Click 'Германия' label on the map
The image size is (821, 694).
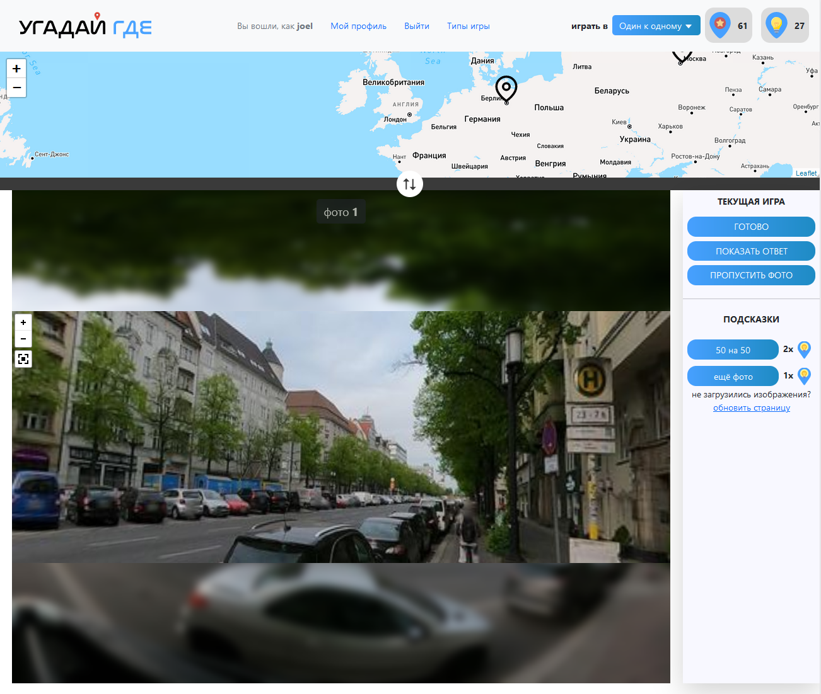coord(482,119)
